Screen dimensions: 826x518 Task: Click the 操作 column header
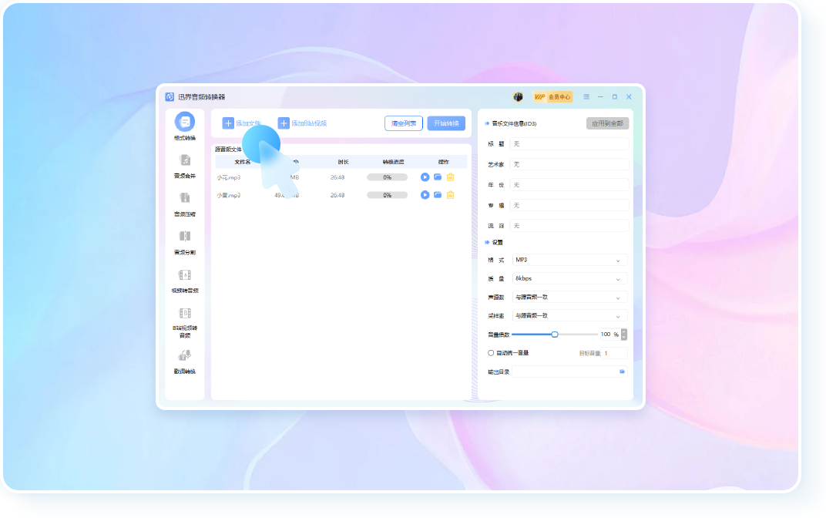click(444, 162)
